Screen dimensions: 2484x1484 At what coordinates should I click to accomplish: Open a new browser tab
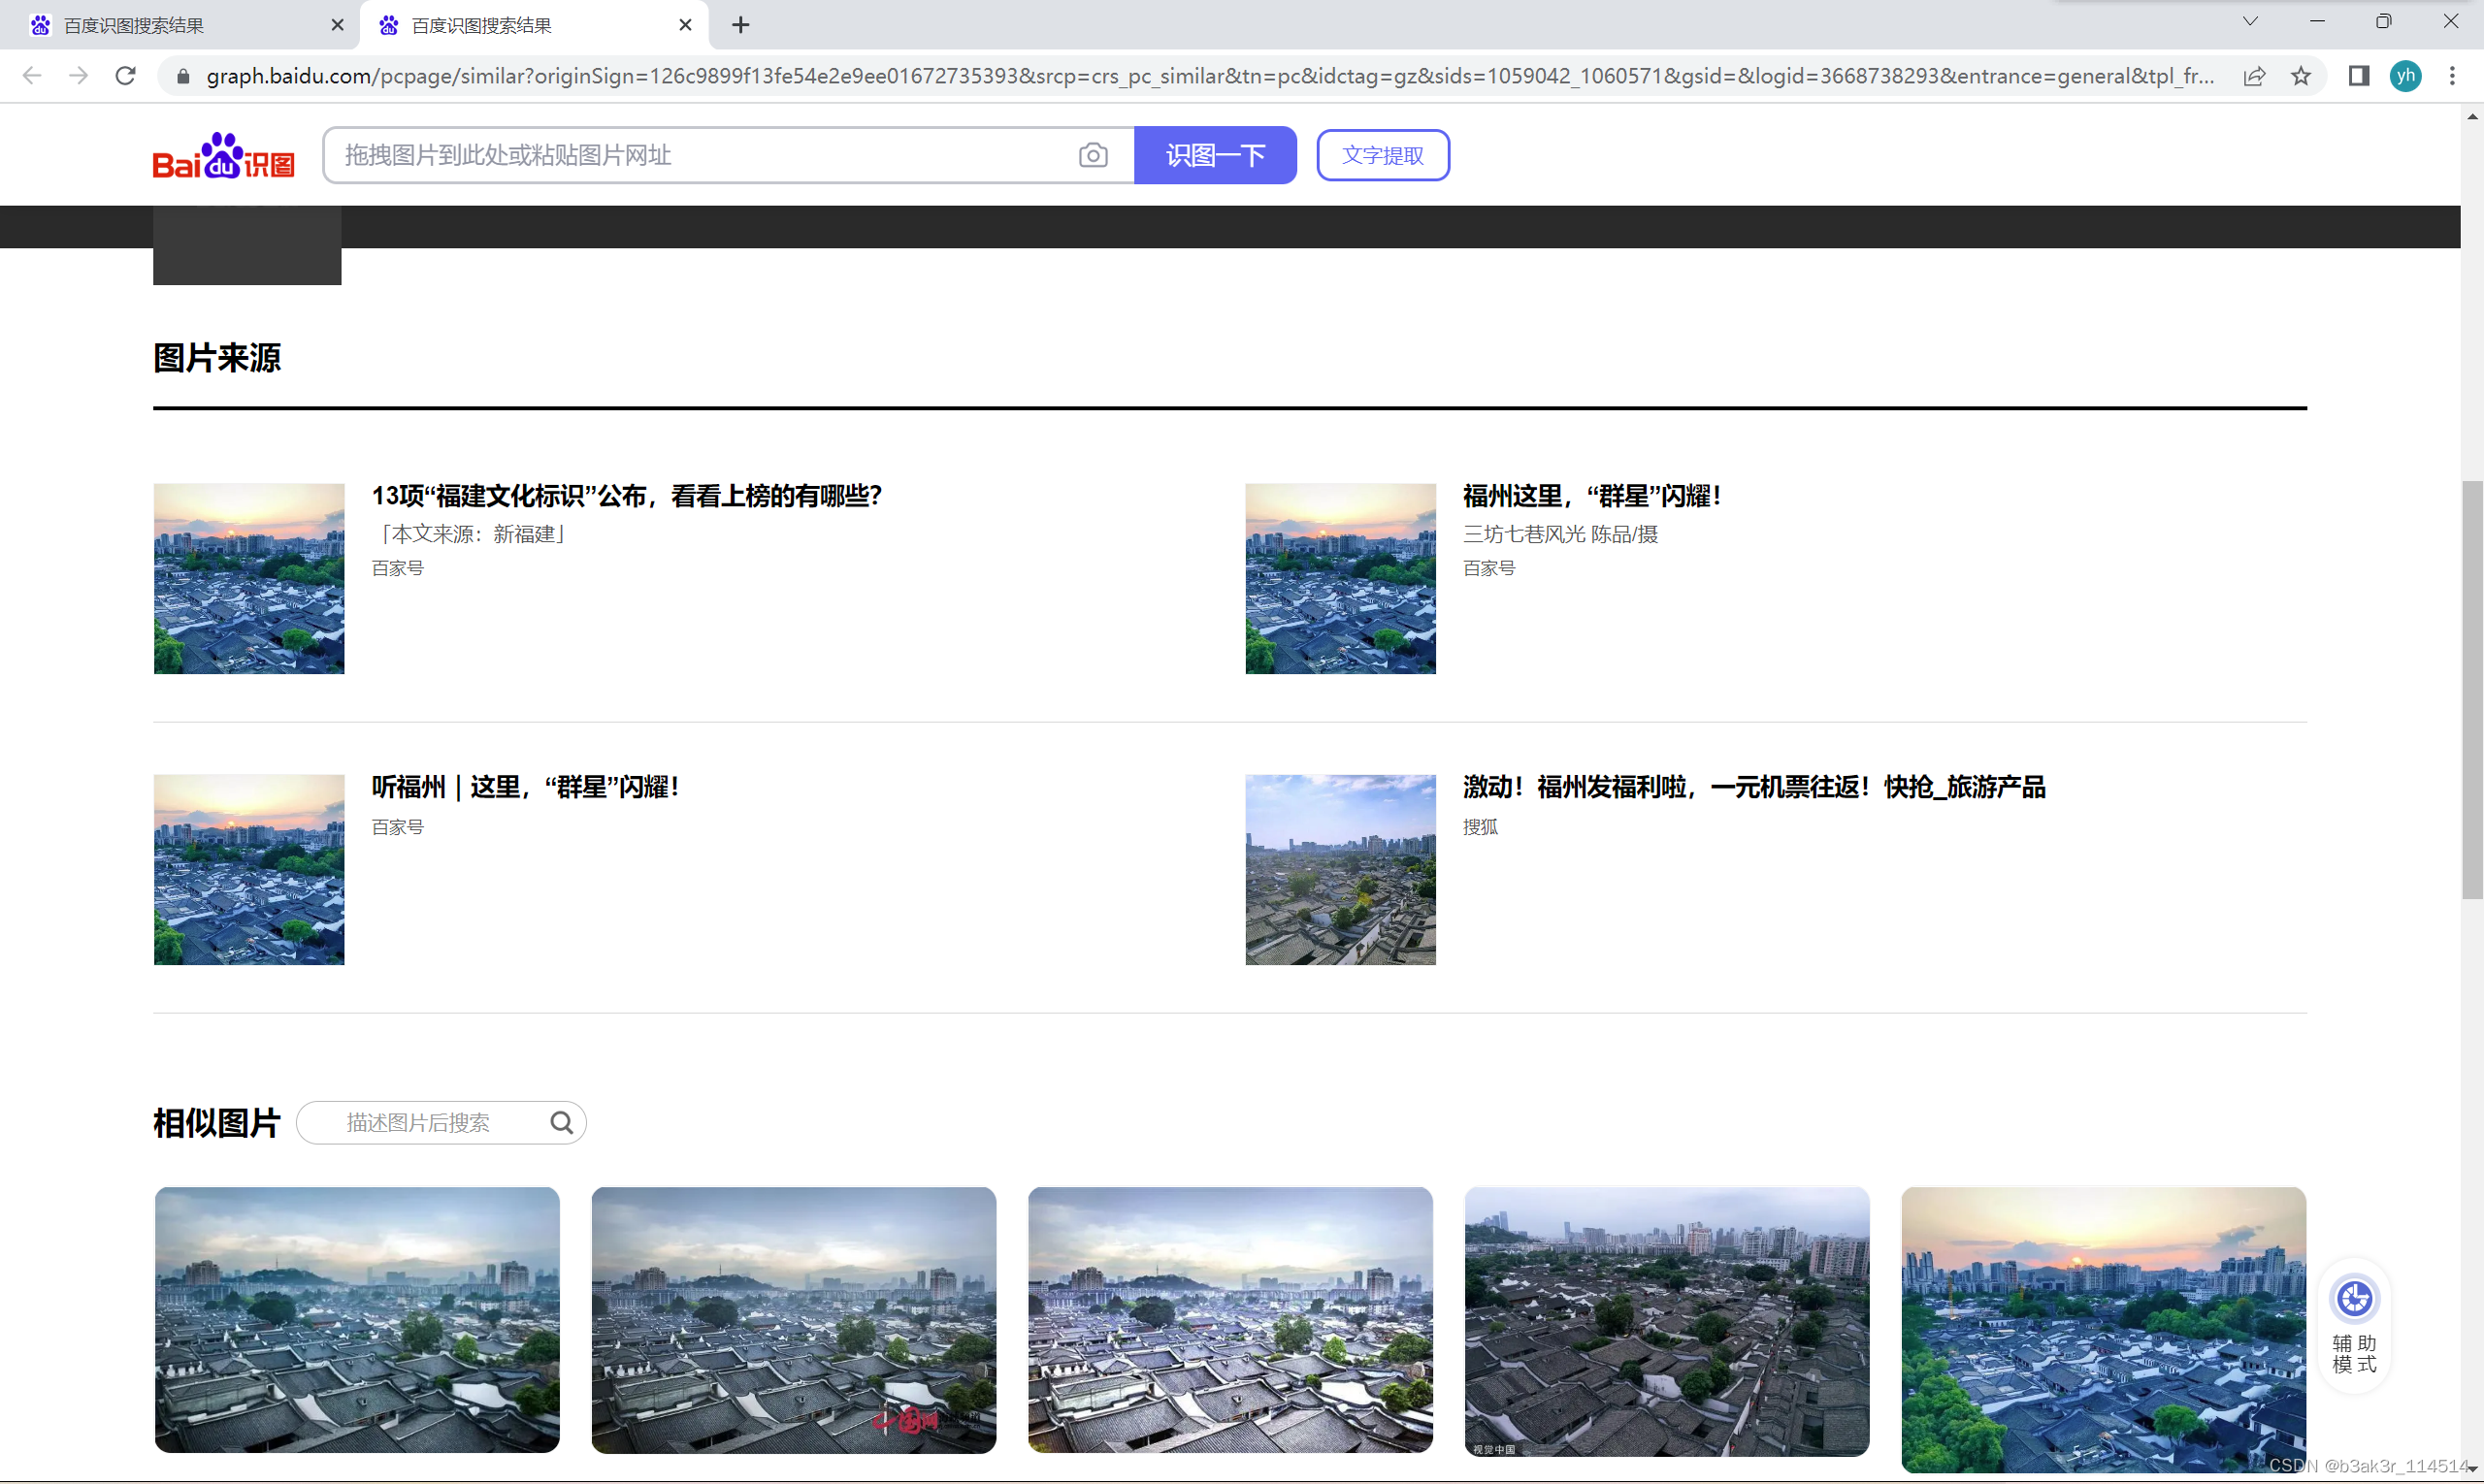pos(740,25)
